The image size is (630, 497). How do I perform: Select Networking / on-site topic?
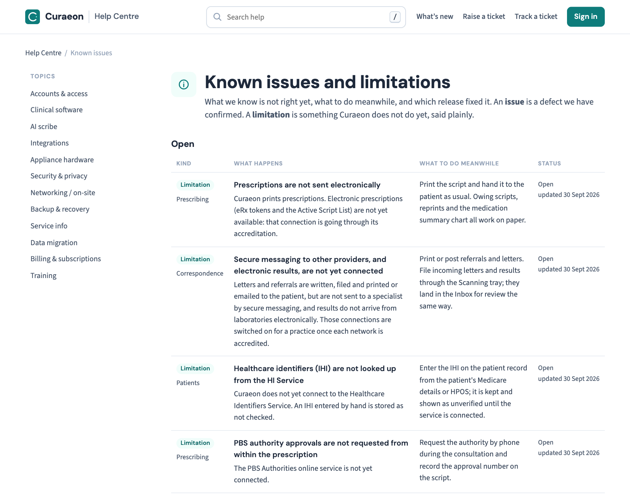63,193
